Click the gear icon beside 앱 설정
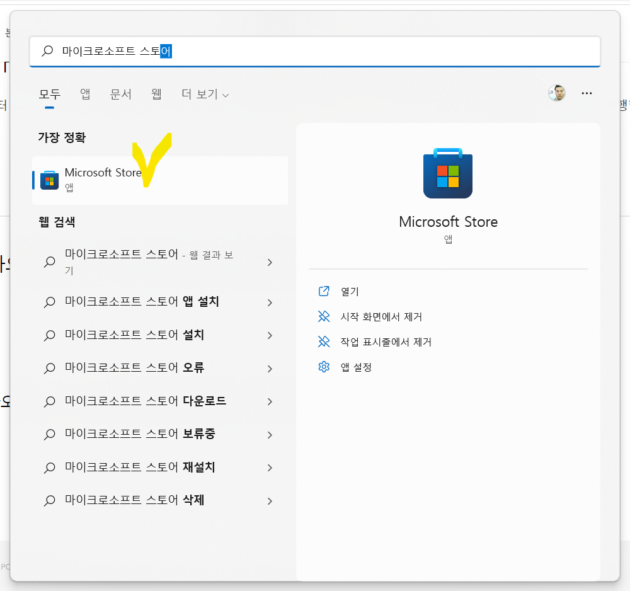 point(324,367)
